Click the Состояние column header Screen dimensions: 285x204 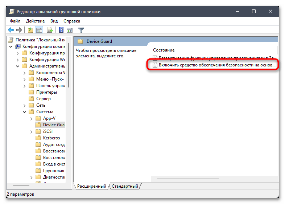tap(164, 50)
